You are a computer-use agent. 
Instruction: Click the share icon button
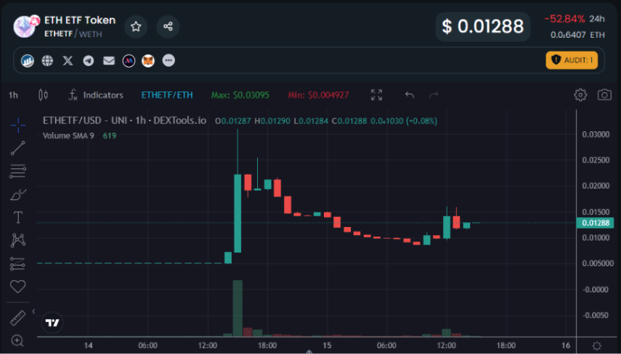pos(168,27)
